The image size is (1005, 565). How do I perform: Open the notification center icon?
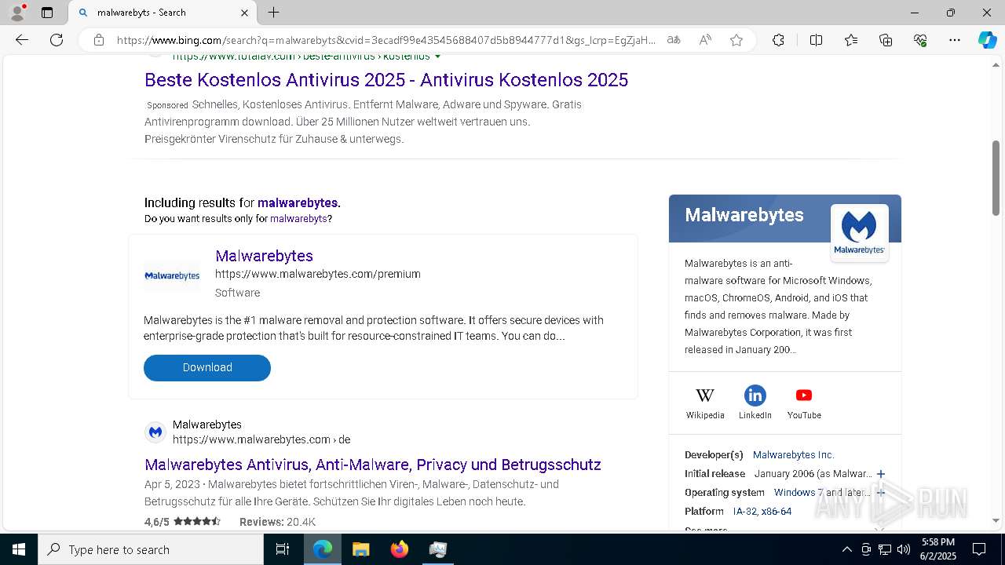click(x=979, y=549)
